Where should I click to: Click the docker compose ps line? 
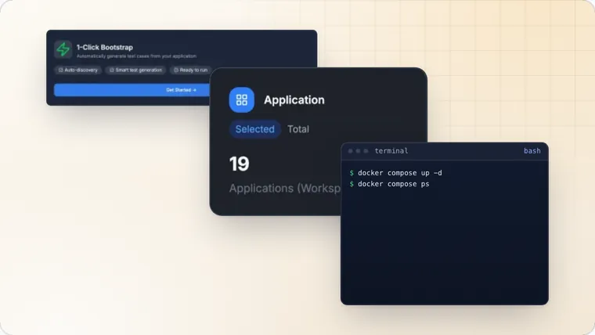pyautogui.click(x=389, y=184)
